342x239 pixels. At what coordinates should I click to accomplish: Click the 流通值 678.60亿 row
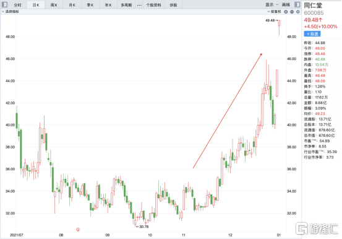click(319, 130)
